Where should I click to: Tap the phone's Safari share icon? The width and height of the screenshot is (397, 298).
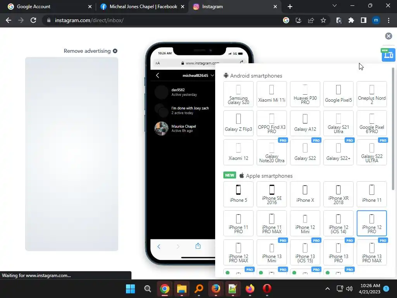click(x=198, y=246)
